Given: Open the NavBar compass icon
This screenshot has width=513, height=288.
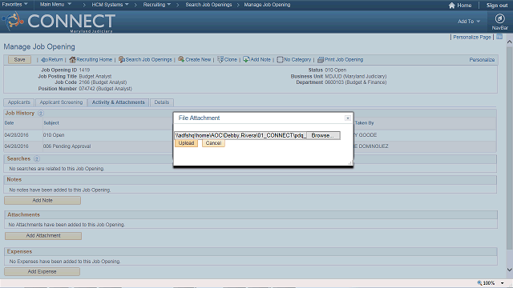Looking at the screenshot, I should [x=499, y=18].
